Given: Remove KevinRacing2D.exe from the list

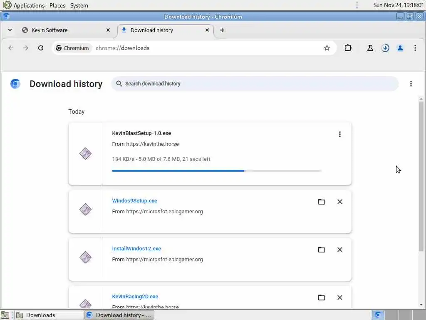Looking at the screenshot, I should coord(339,297).
